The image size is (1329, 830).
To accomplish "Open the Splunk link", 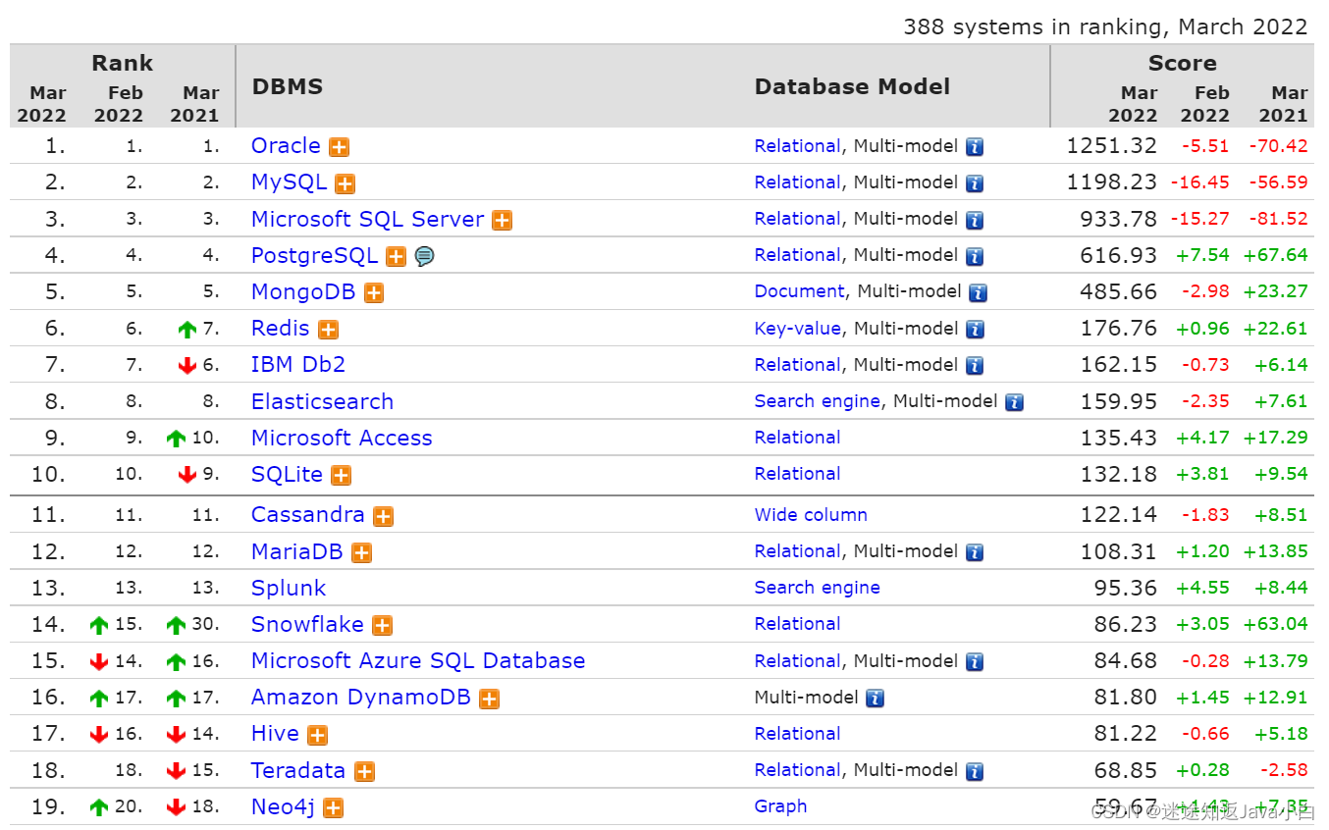I will tap(289, 588).
